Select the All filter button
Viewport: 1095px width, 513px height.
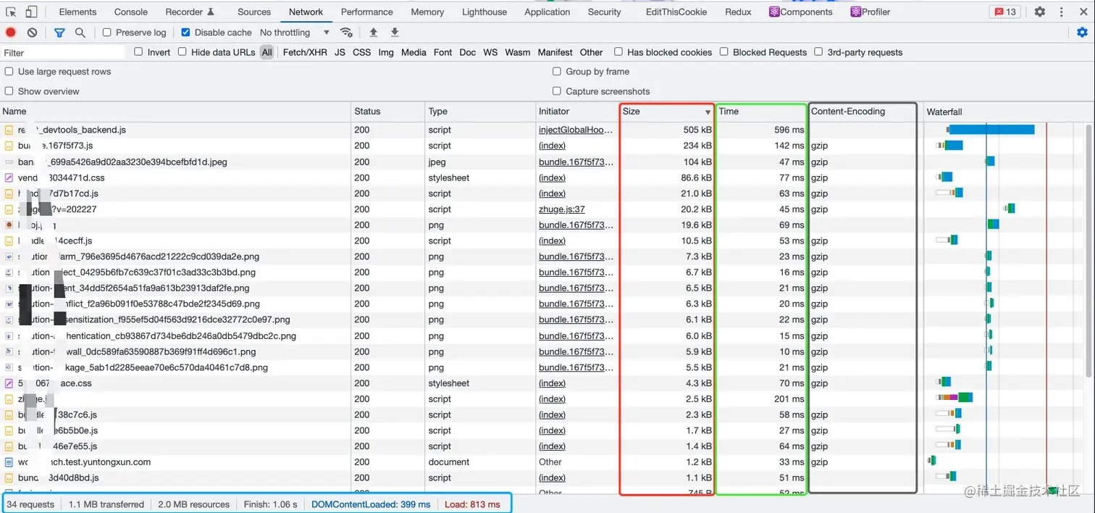(x=267, y=52)
